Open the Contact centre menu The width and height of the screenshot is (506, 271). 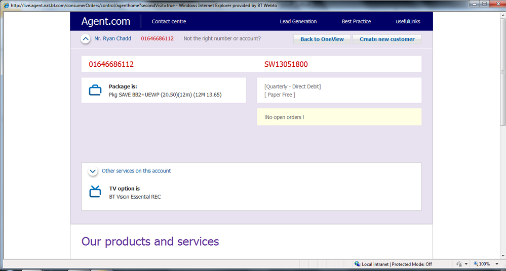click(169, 21)
